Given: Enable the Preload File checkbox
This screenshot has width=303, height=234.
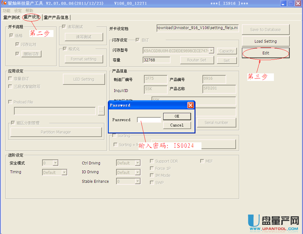Looking at the screenshot, I should pyautogui.click(x=10, y=102).
